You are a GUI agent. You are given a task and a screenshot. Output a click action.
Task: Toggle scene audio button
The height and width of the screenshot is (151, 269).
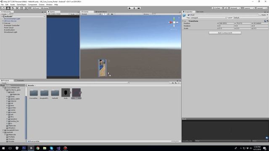[108, 14]
